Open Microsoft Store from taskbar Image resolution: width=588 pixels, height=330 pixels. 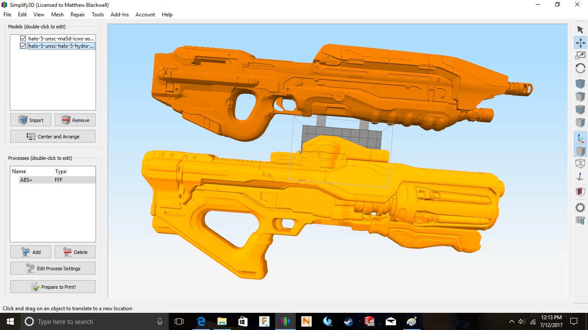point(243,321)
